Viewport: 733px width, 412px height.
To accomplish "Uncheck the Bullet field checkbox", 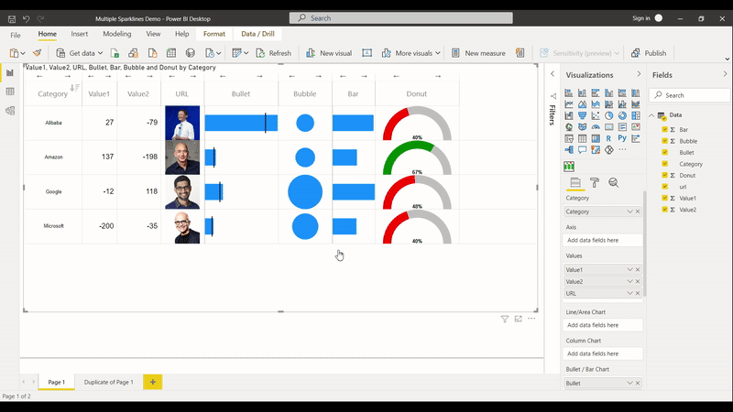I will pos(665,152).
